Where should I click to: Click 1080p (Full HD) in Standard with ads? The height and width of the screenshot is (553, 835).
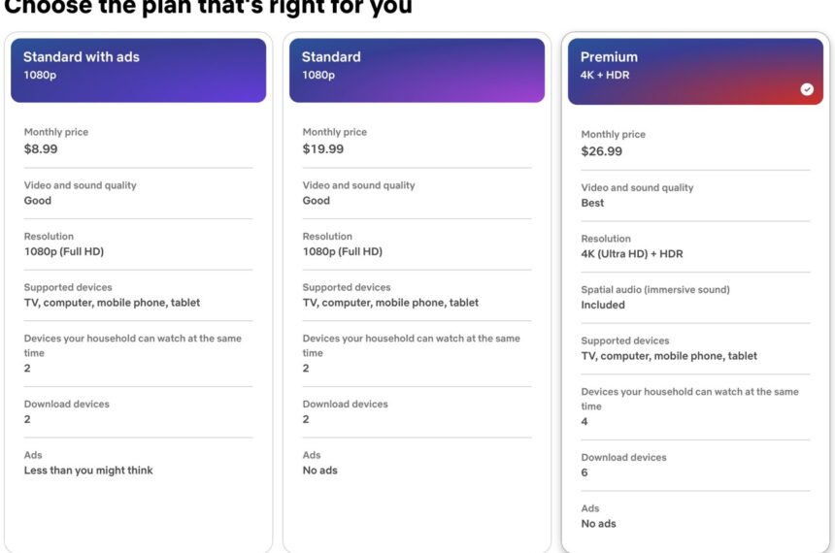[64, 252]
